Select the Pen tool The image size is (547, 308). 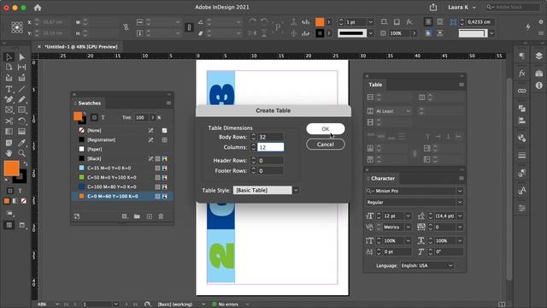[x=9, y=99]
